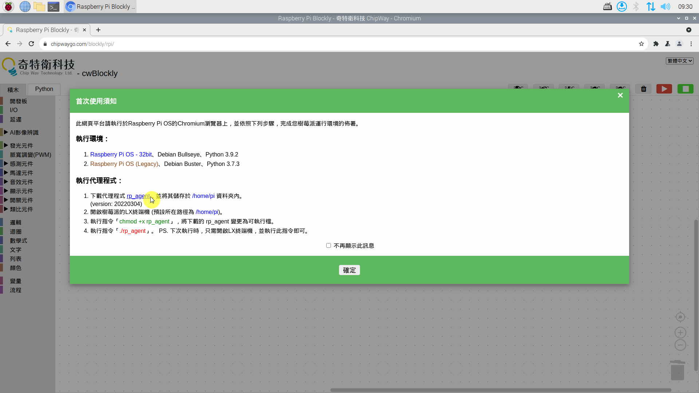Click the horizontal workspace scrollbar

pos(501,390)
